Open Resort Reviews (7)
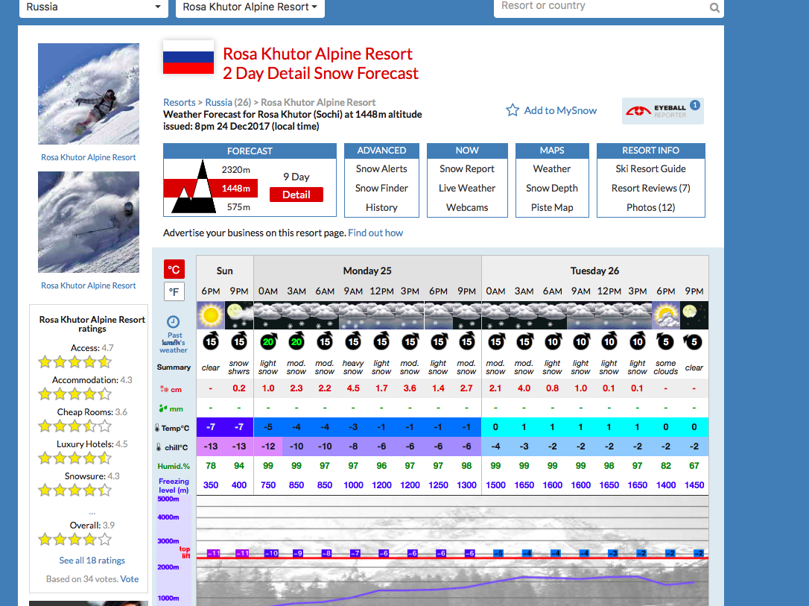 650,189
